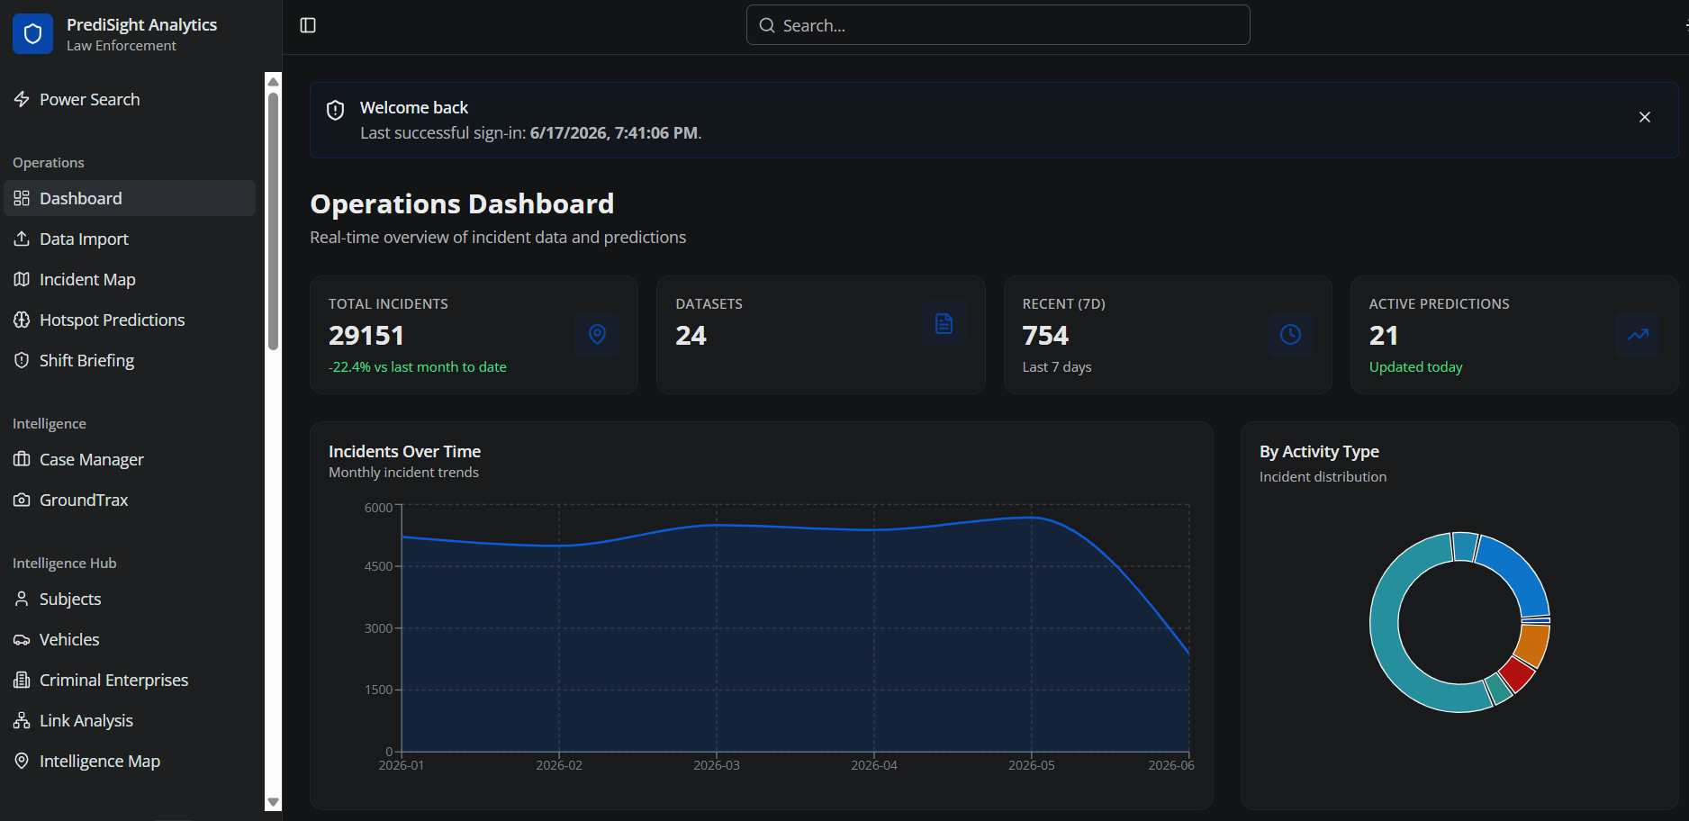Click the Data Import upload icon
This screenshot has width=1689, height=821.
point(22,239)
